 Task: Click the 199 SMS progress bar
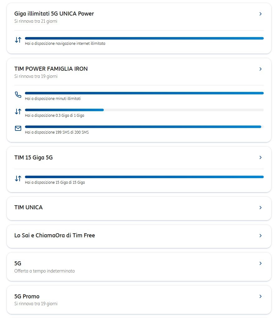coord(144,127)
